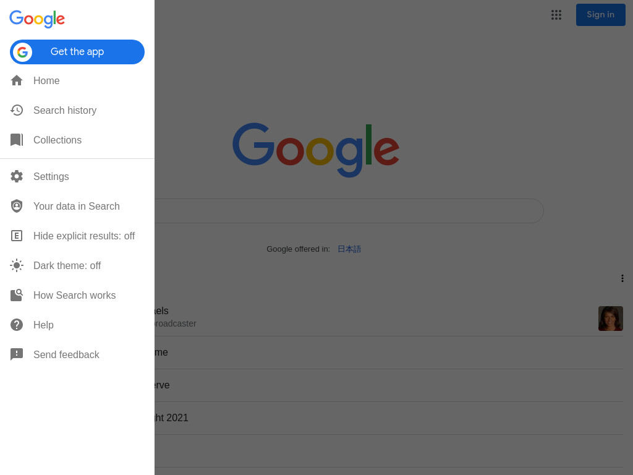
Task: Click the Sign in button
Action: (600, 15)
